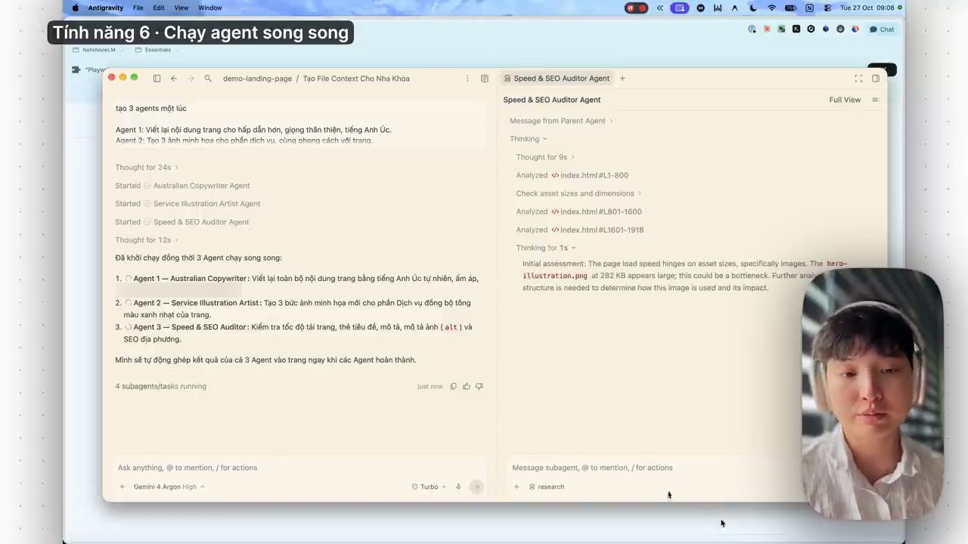
Task: Open the Edit menu
Action: pos(159,8)
